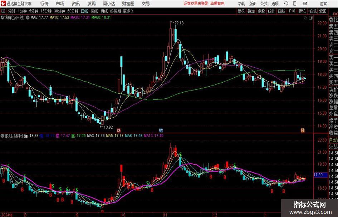Open the mail envelope icon

tap(305, 4)
